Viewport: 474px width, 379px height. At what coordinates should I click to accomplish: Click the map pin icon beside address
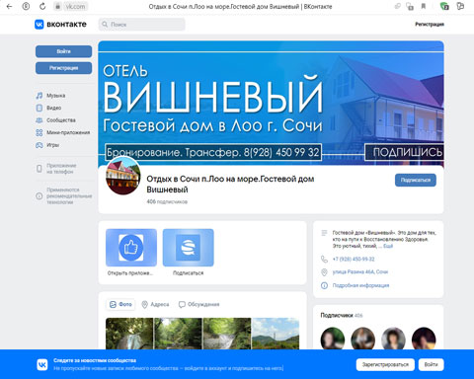click(324, 272)
